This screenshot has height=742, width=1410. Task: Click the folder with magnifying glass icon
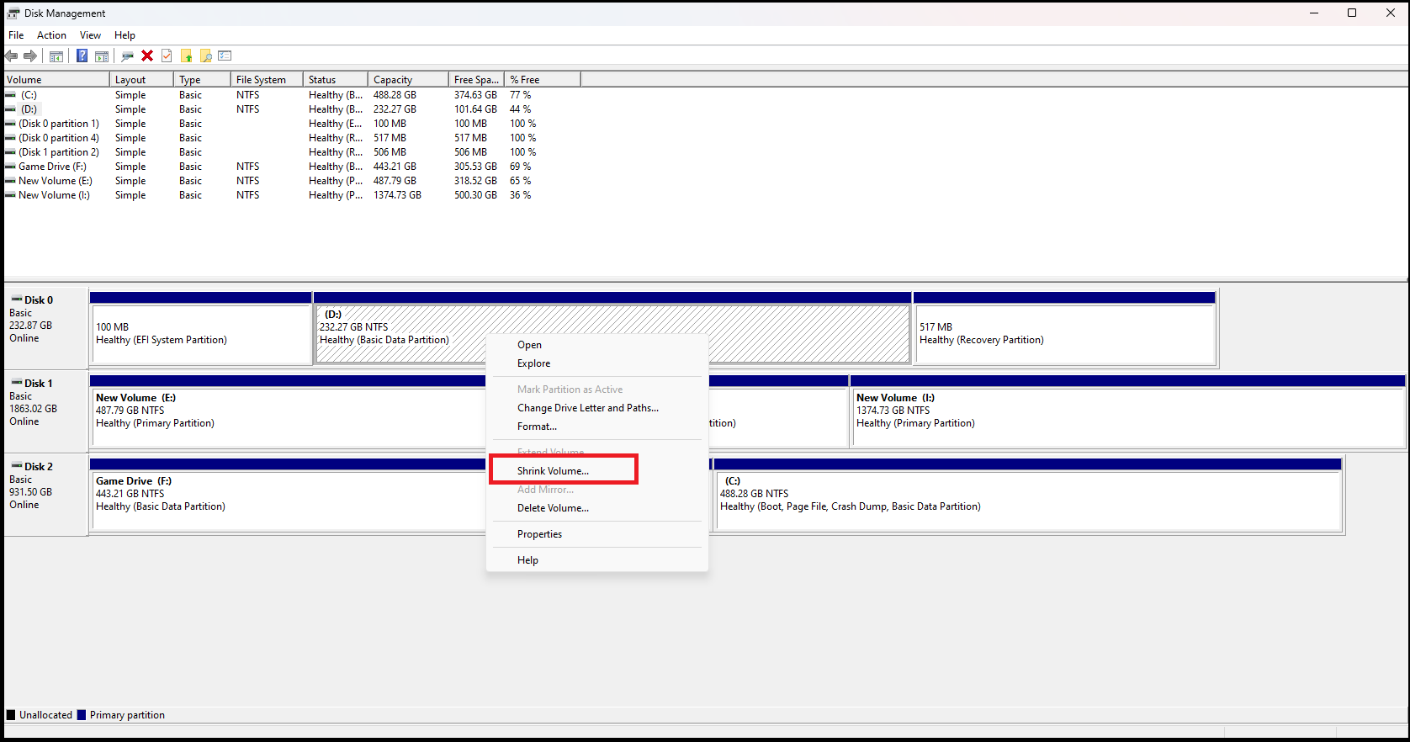(205, 56)
